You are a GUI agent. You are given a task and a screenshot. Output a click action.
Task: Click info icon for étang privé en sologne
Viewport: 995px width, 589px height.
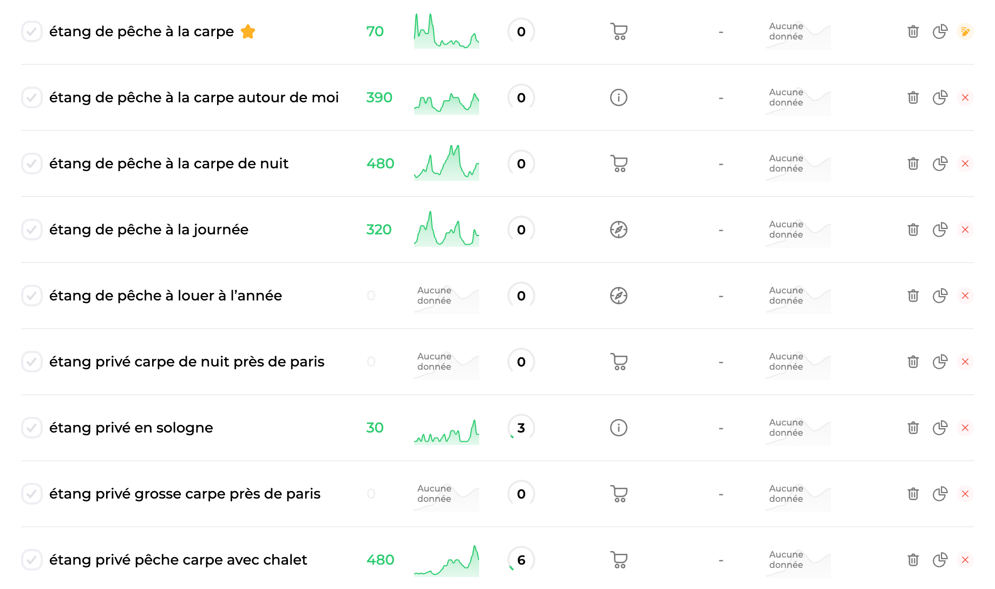point(619,428)
